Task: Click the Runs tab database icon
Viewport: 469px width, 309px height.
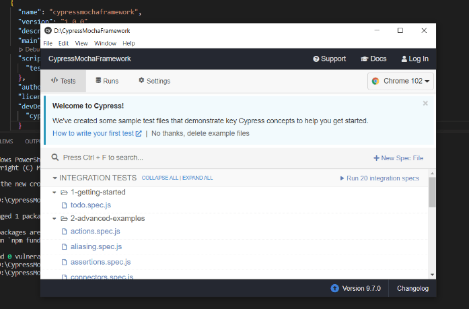Action: 98,80
